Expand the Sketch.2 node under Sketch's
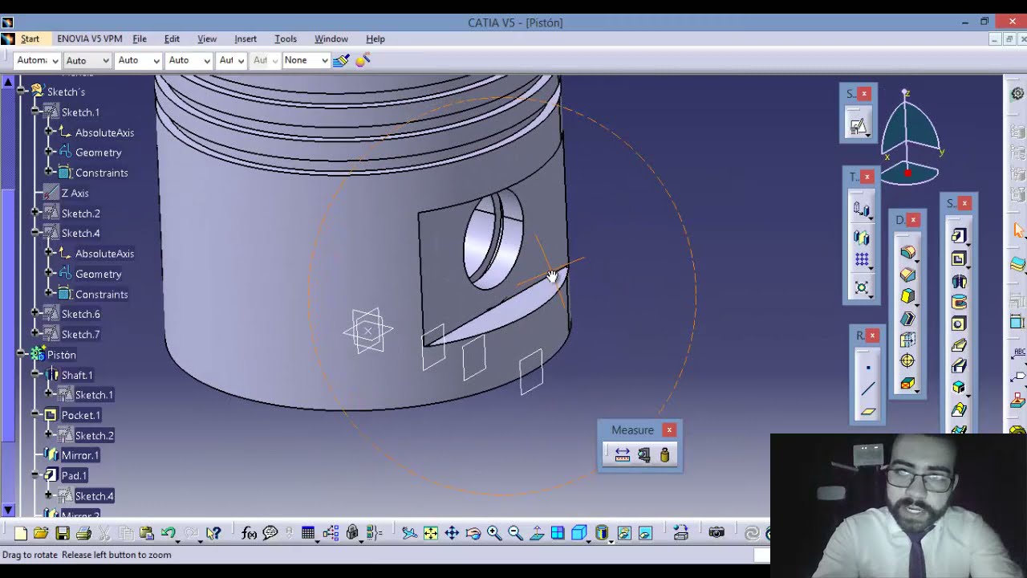This screenshot has height=578, width=1027. pyautogui.click(x=35, y=213)
